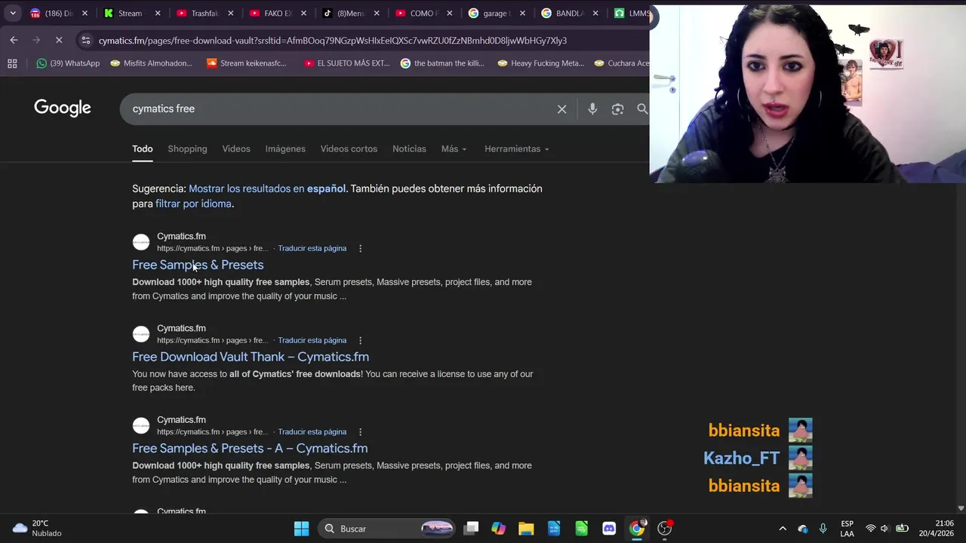This screenshot has height=543, width=966.
Task: Close the garage tab
Action: click(x=522, y=13)
